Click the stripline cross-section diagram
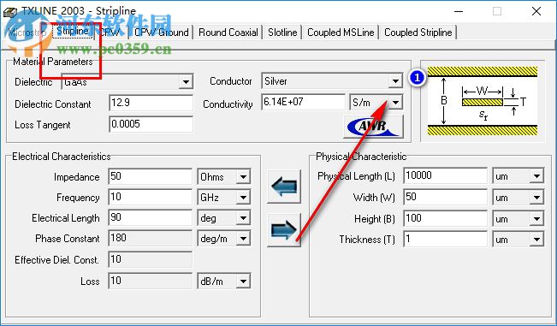Image resolution: width=557 pixels, height=326 pixels. point(482,101)
